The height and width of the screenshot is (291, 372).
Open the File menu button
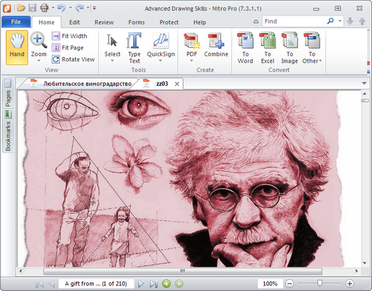15,22
